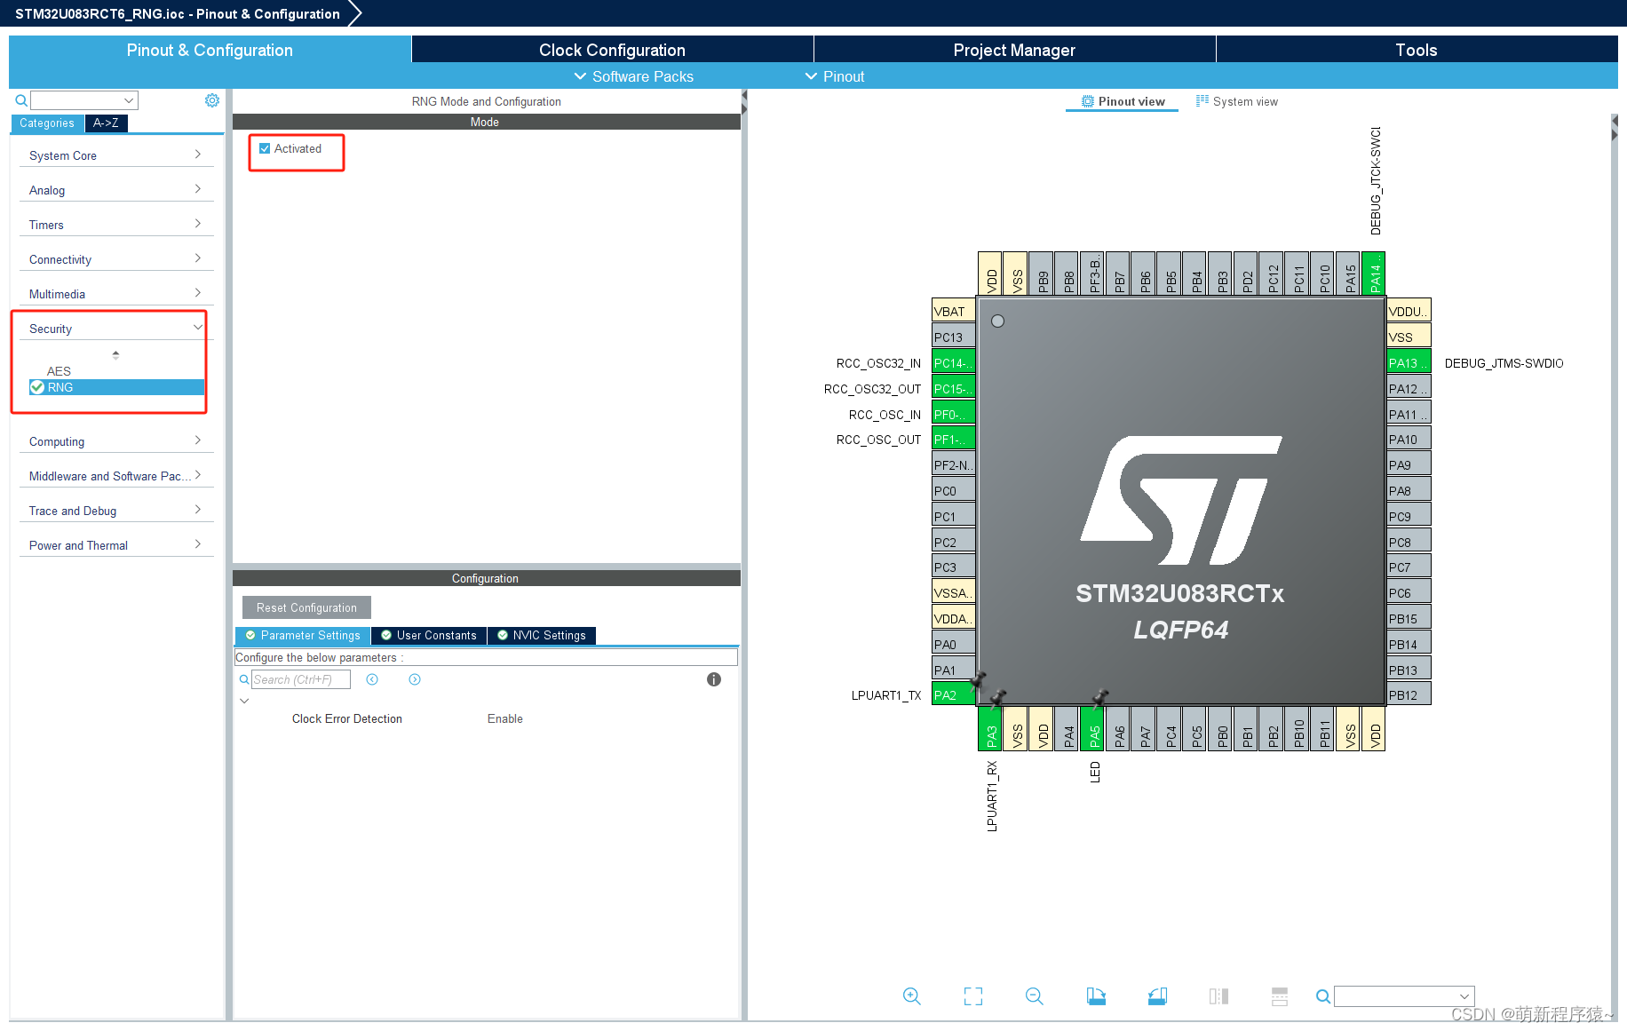Click the pin search magnifier icon
This screenshot has height=1031, width=1627.
(1323, 996)
